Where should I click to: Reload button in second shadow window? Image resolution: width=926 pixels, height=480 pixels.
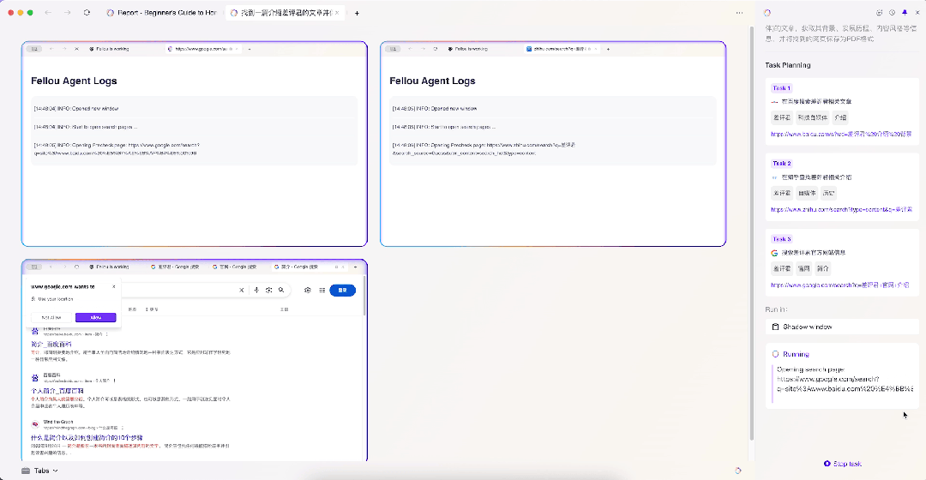coord(436,49)
